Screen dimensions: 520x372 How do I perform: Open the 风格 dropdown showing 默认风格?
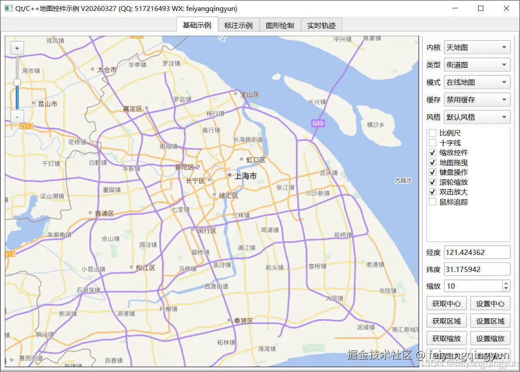click(477, 117)
